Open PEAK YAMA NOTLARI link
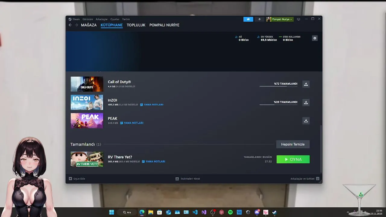Screen dimensions: 386x217 (x=132, y=123)
